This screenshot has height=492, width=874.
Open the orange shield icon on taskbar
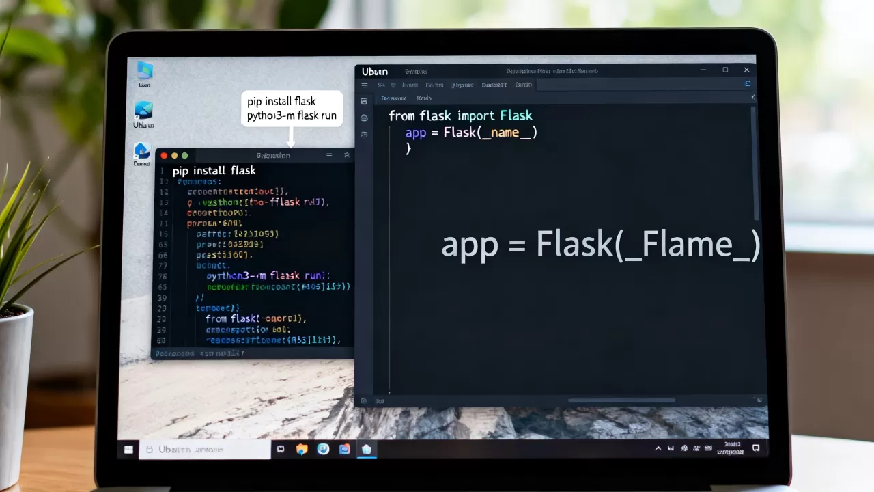(302, 449)
